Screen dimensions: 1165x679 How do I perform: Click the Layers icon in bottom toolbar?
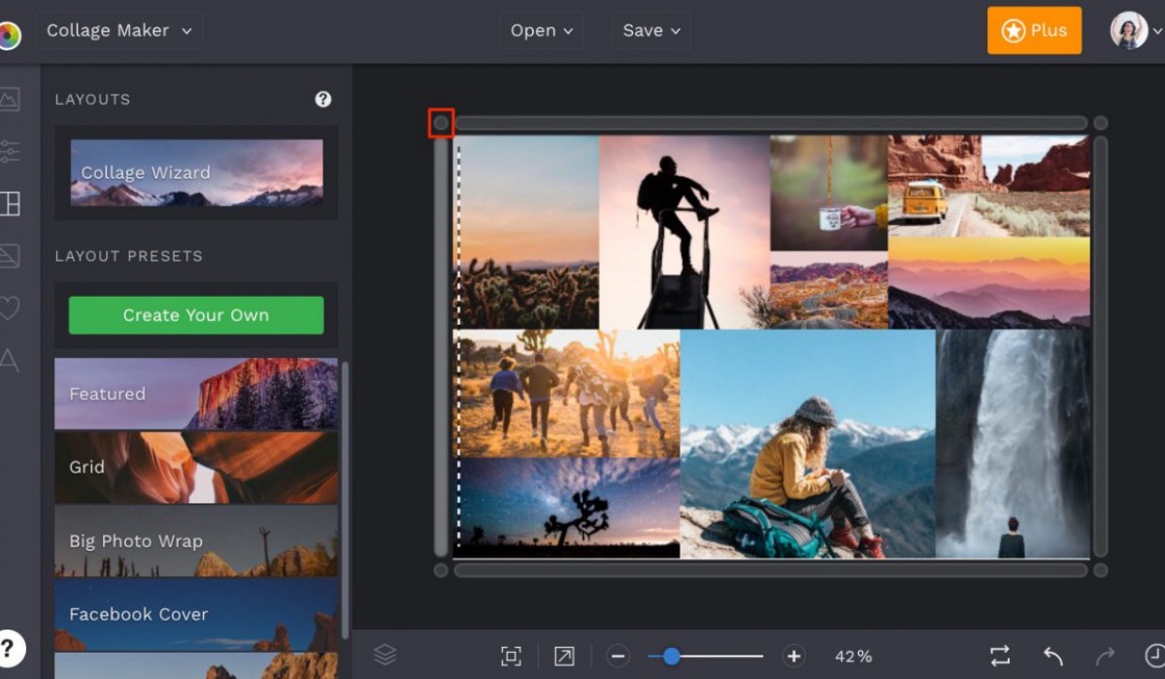coord(385,655)
